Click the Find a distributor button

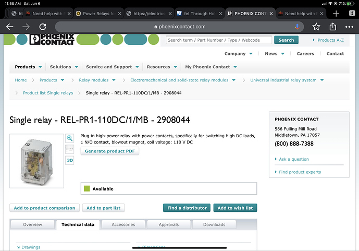point(187,208)
